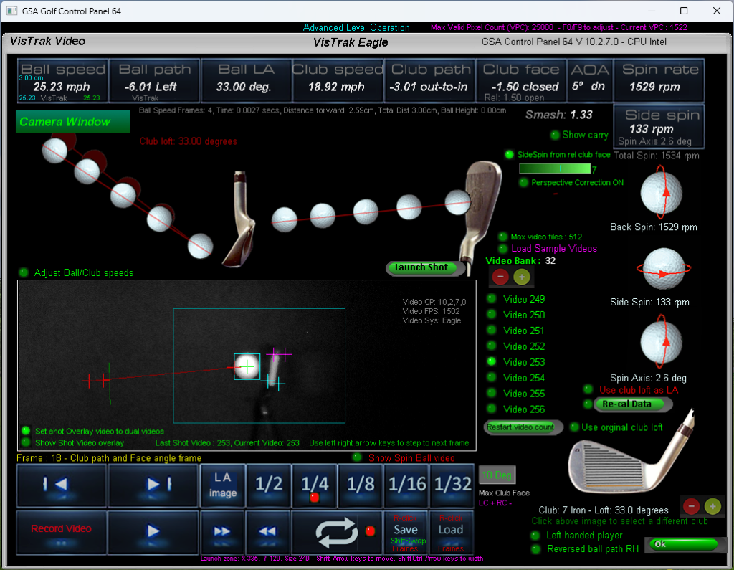Screen dimensions: 734x570
Task: Step back one video frame
Action: point(61,485)
